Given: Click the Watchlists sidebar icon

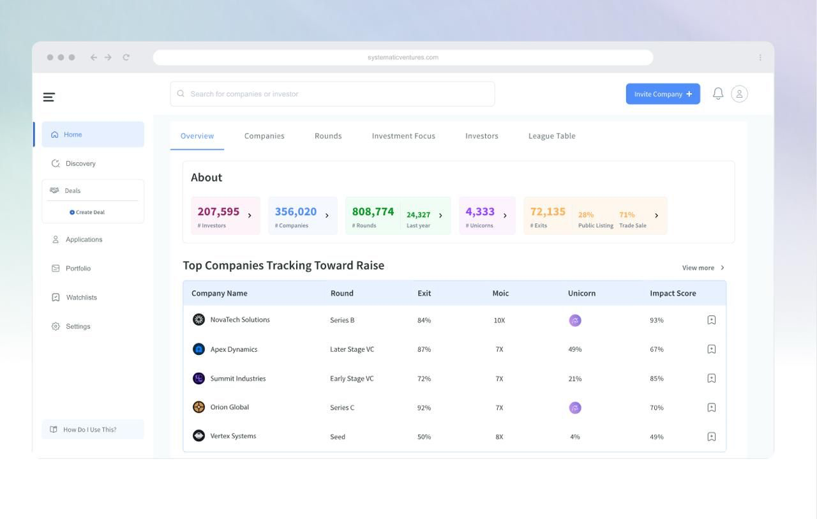Looking at the screenshot, I should [x=56, y=297].
